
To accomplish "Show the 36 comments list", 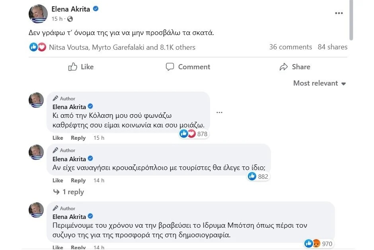I will (290, 47).
